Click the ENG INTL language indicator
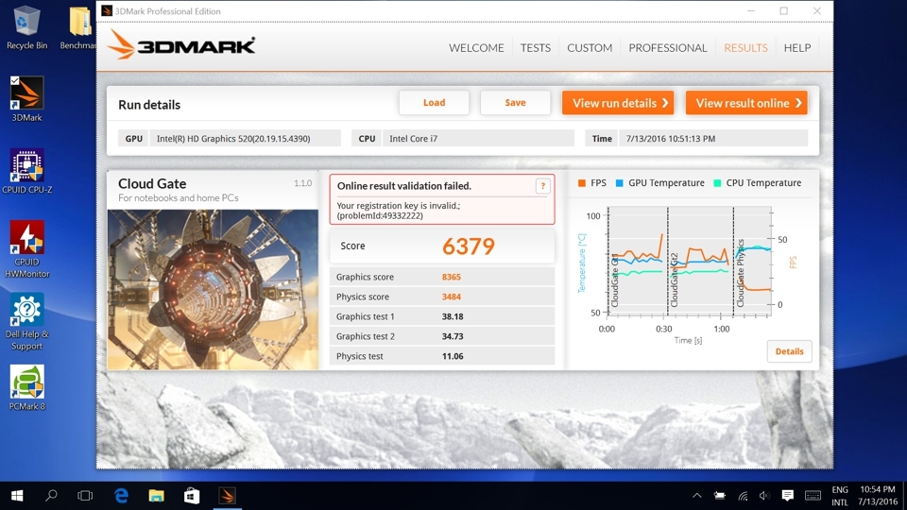 click(840, 496)
